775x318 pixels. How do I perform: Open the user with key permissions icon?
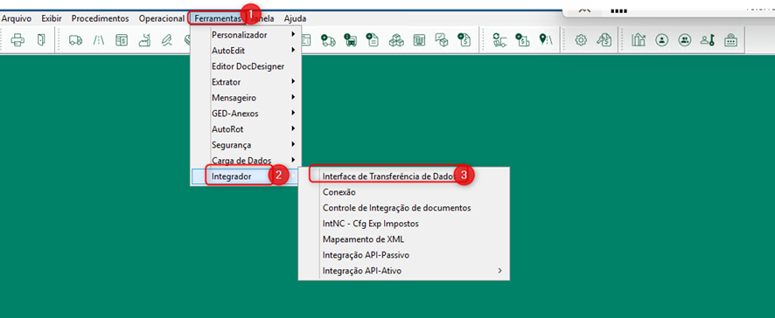click(708, 40)
